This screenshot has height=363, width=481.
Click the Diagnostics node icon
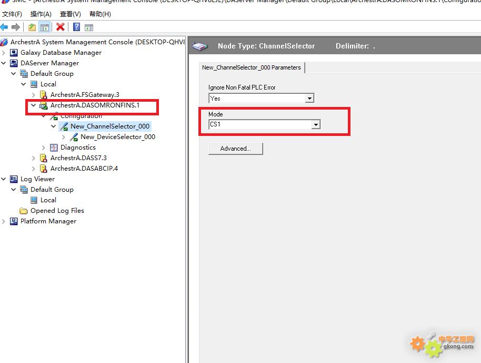(x=54, y=148)
